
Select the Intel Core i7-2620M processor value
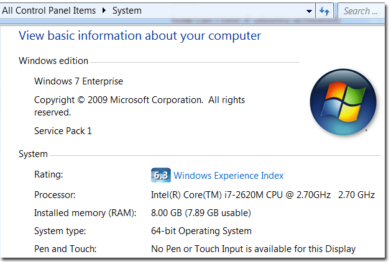[x=263, y=195]
